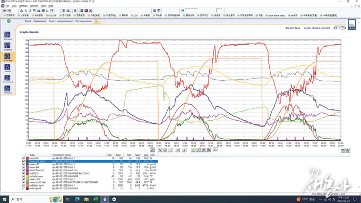The image size is (361, 203).
Task: Click the meas RH red color swatch
Action: tap(27, 158)
